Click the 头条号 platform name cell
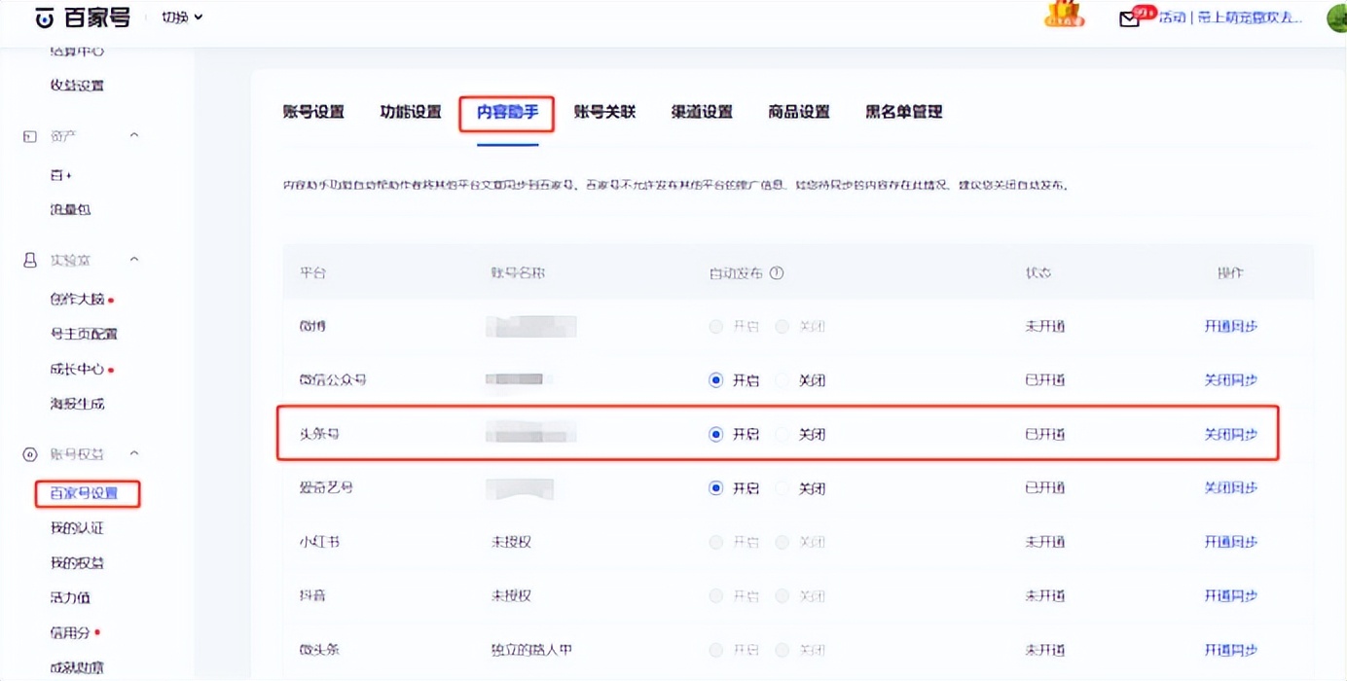Image resolution: width=1347 pixels, height=681 pixels. coord(319,434)
